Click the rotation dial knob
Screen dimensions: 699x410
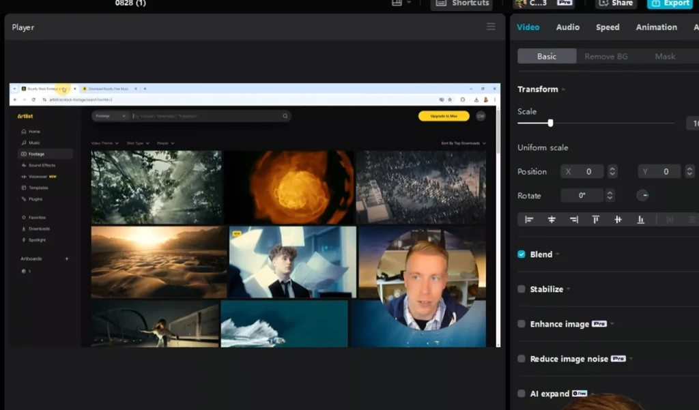point(642,196)
